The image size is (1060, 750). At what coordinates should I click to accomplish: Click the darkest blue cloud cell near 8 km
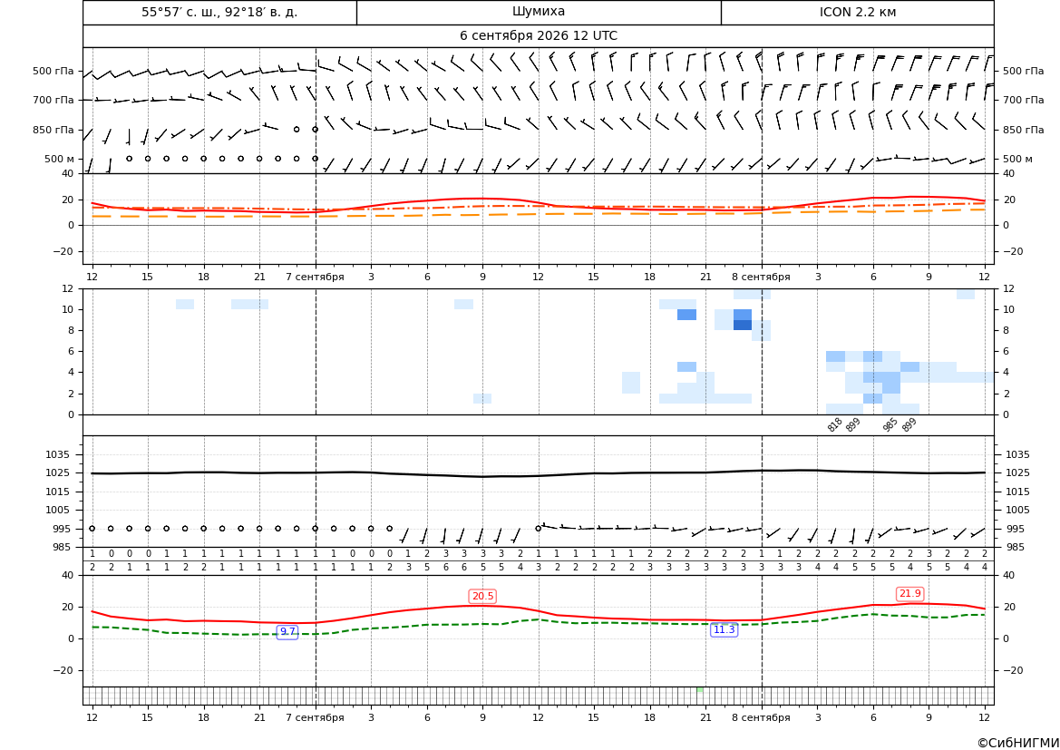[x=743, y=326]
